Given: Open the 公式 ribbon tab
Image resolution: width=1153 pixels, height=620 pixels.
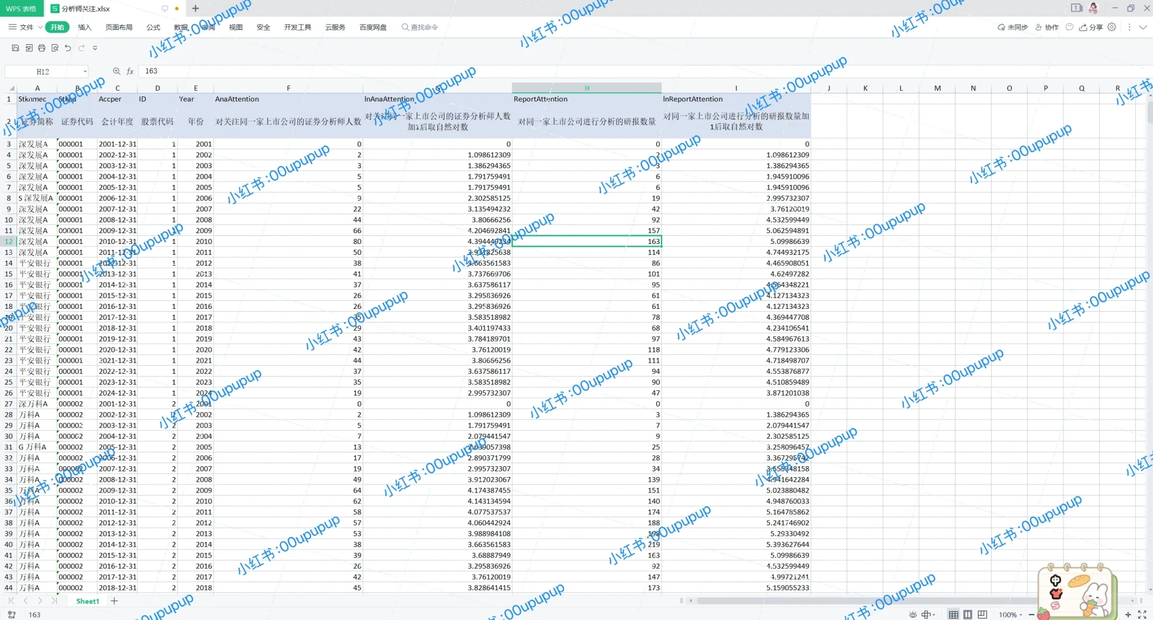Looking at the screenshot, I should coord(153,27).
